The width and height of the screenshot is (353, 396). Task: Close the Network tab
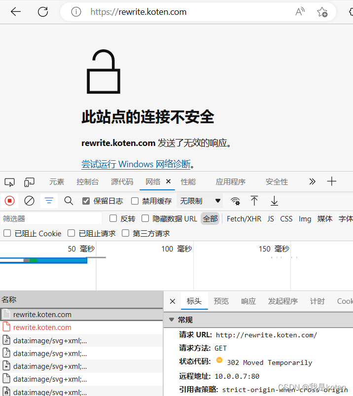(169, 181)
